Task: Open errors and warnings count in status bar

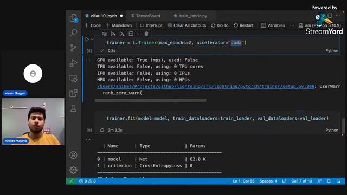Action: 87,181
